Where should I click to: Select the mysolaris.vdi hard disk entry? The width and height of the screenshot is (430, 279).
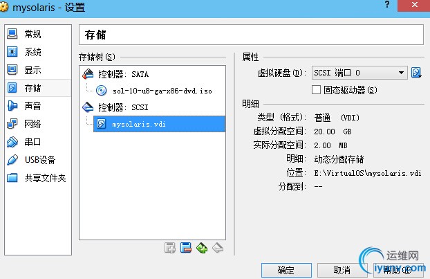click(x=159, y=124)
